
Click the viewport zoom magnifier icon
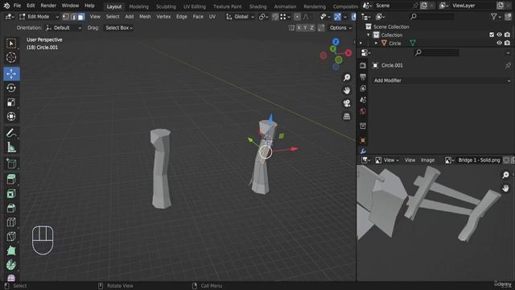(x=347, y=77)
